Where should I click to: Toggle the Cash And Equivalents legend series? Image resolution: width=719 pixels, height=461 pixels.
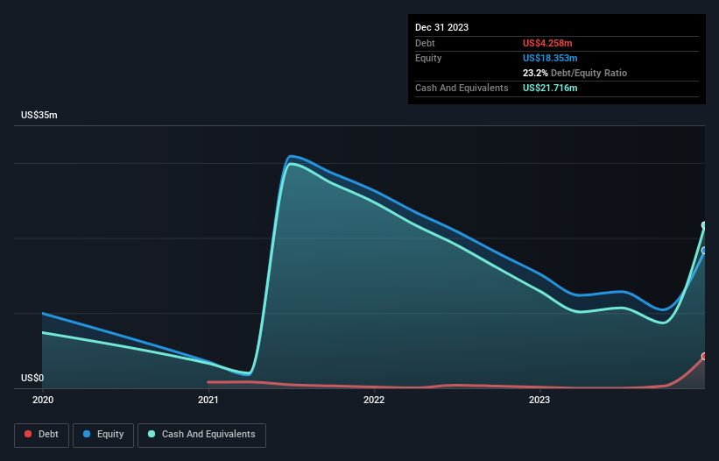[x=201, y=435]
